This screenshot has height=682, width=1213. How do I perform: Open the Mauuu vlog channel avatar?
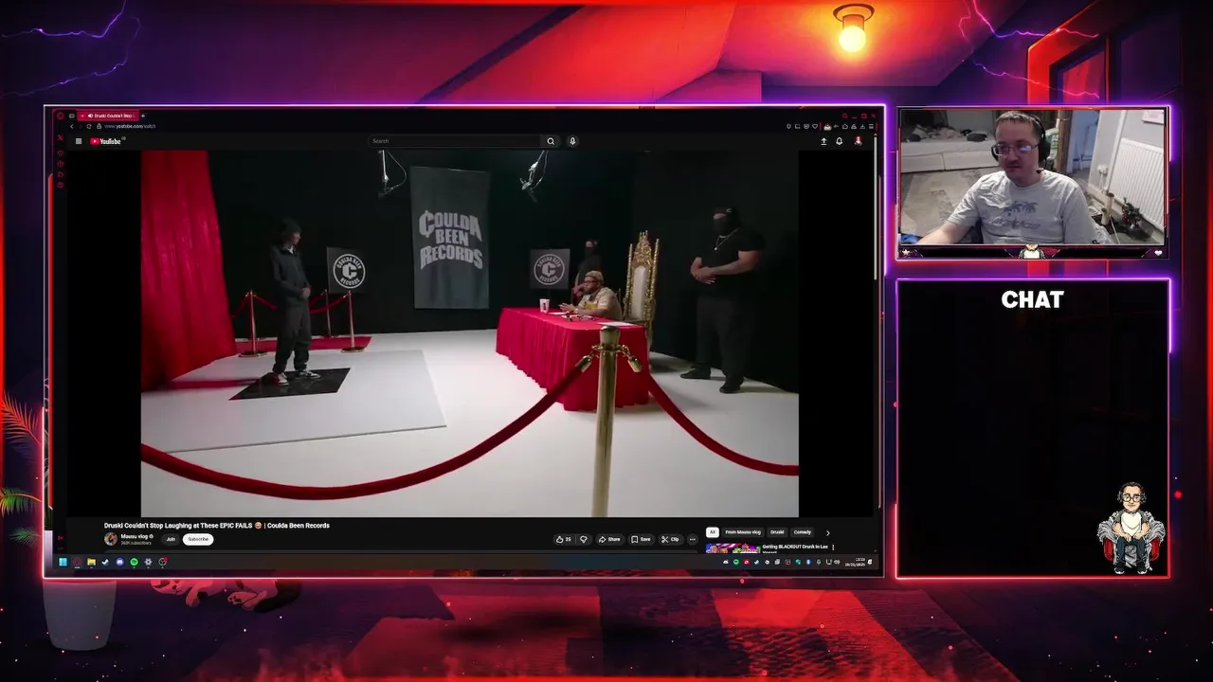pyautogui.click(x=111, y=539)
